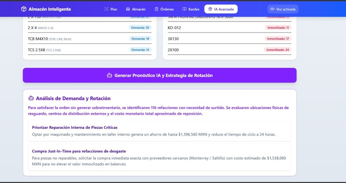
Task: Click the IA Avanzada box icon
Action: tap(210, 9)
